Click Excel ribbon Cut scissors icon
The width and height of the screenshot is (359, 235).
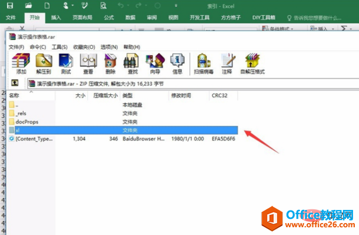22,28
